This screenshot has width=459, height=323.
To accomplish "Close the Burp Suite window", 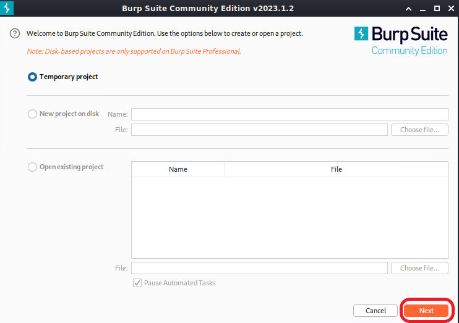I will 451,9.
